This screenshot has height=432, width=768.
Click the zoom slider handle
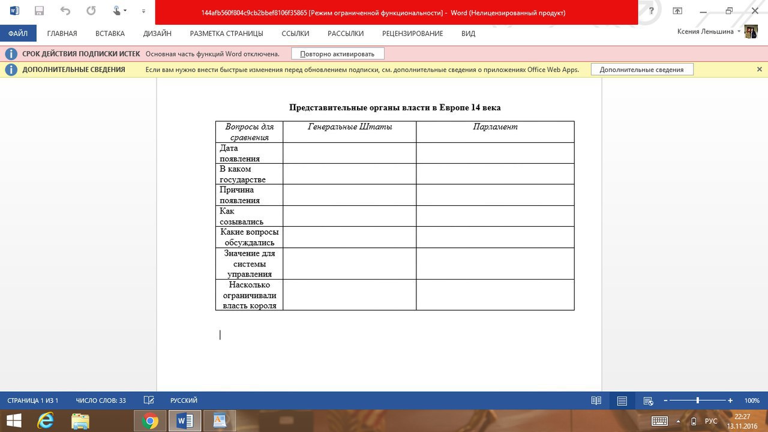tap(697, 400)
